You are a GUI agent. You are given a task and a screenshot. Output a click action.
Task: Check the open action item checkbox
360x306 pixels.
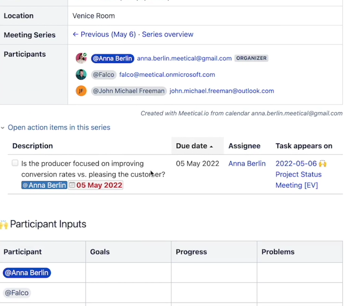point(15,163)
